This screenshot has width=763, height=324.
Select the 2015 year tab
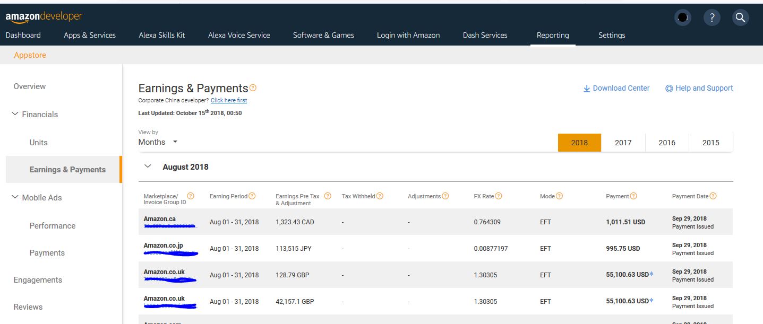pos(710,143)
